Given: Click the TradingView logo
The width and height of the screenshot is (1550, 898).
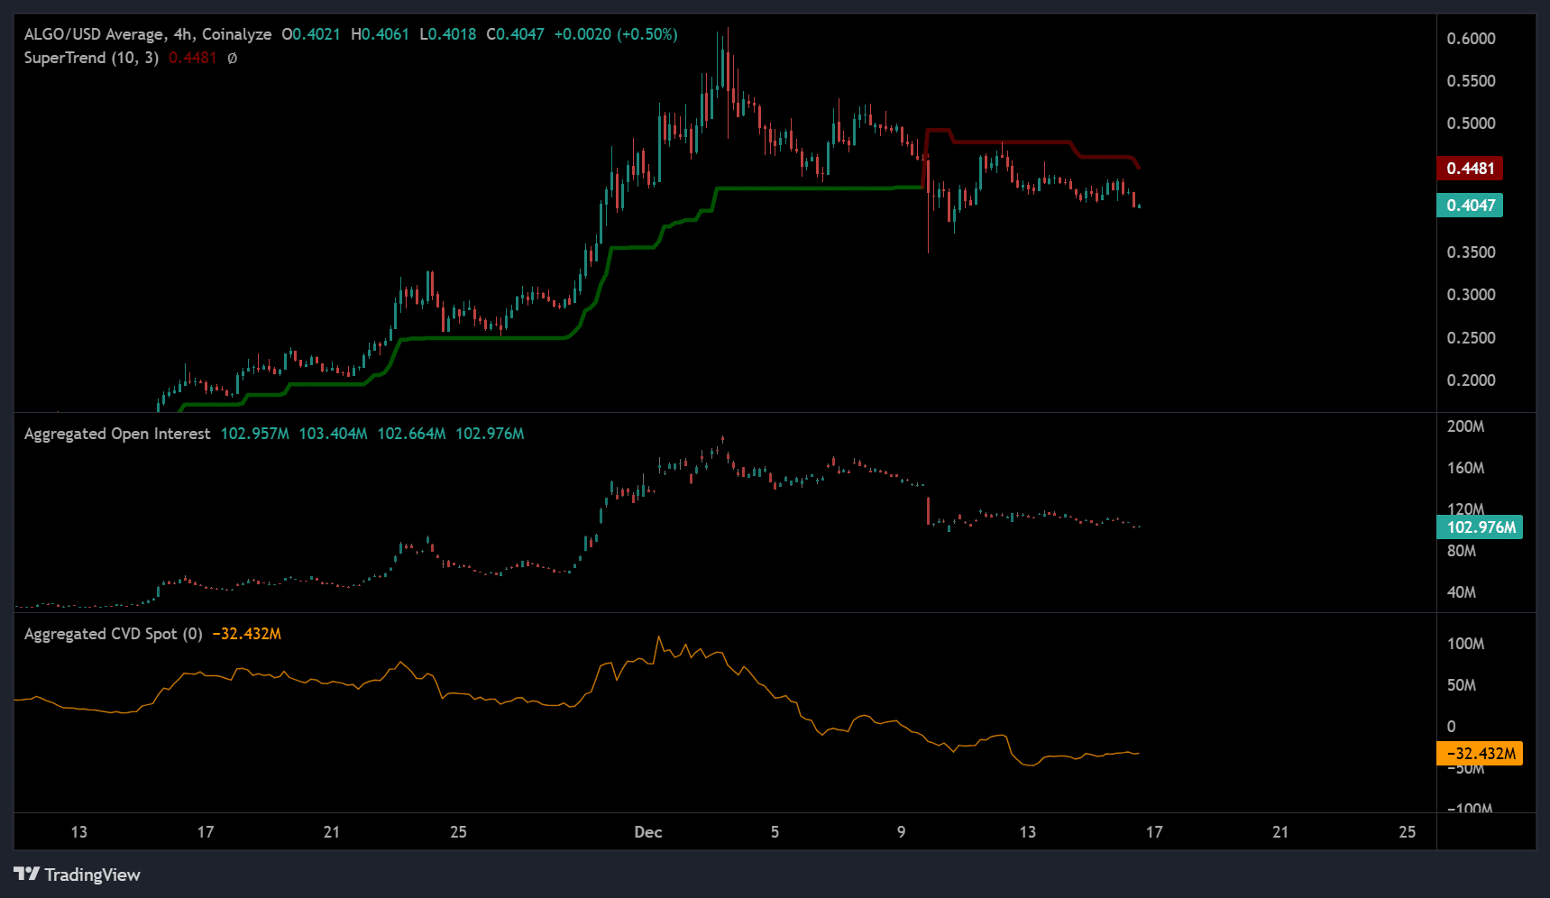Looking at the screenshot, I should [78, 875].
